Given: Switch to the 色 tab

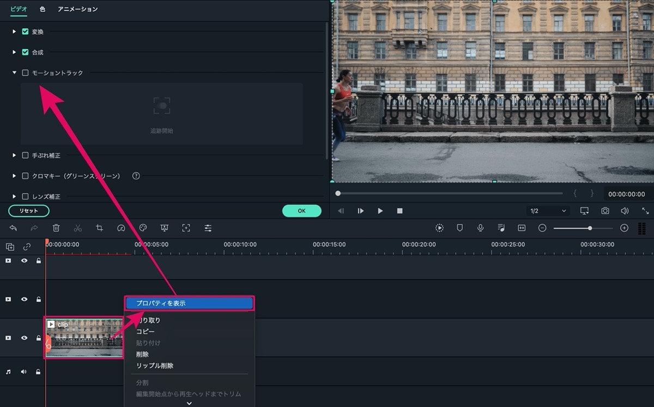Looking at the screenshot, I should pos(43,9).
